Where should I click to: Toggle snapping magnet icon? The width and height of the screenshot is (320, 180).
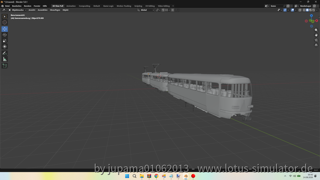tap(163, 10)
